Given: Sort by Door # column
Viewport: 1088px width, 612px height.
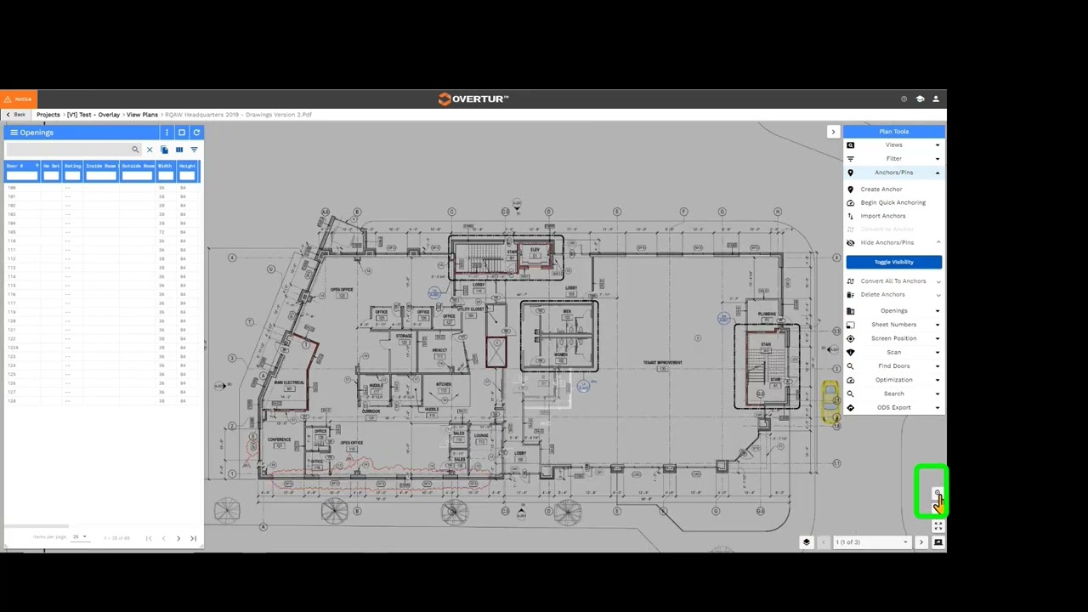Looking at the screenshot, I should pos(14,166).
